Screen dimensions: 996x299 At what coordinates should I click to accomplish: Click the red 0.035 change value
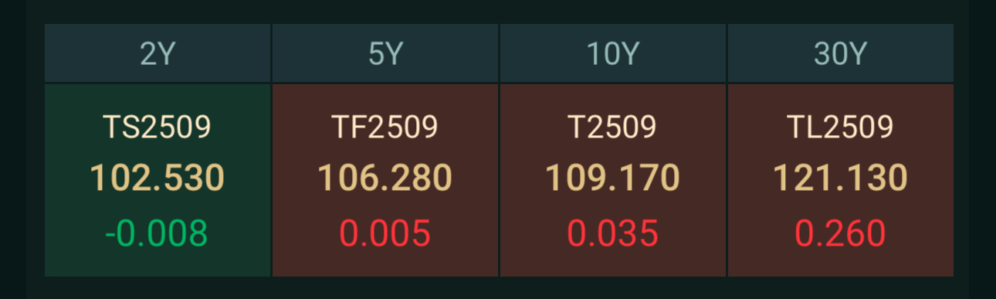[613, 233]
